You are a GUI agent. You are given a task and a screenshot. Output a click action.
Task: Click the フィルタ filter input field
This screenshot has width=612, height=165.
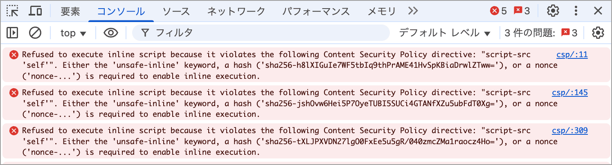coord(261,33)
